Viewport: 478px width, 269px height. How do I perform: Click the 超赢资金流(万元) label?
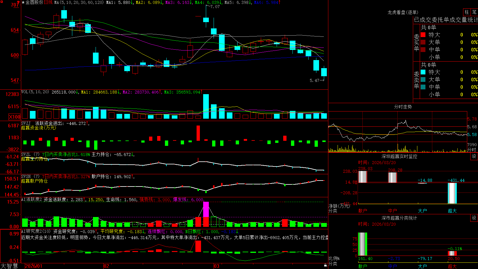[x=39, y=128]
